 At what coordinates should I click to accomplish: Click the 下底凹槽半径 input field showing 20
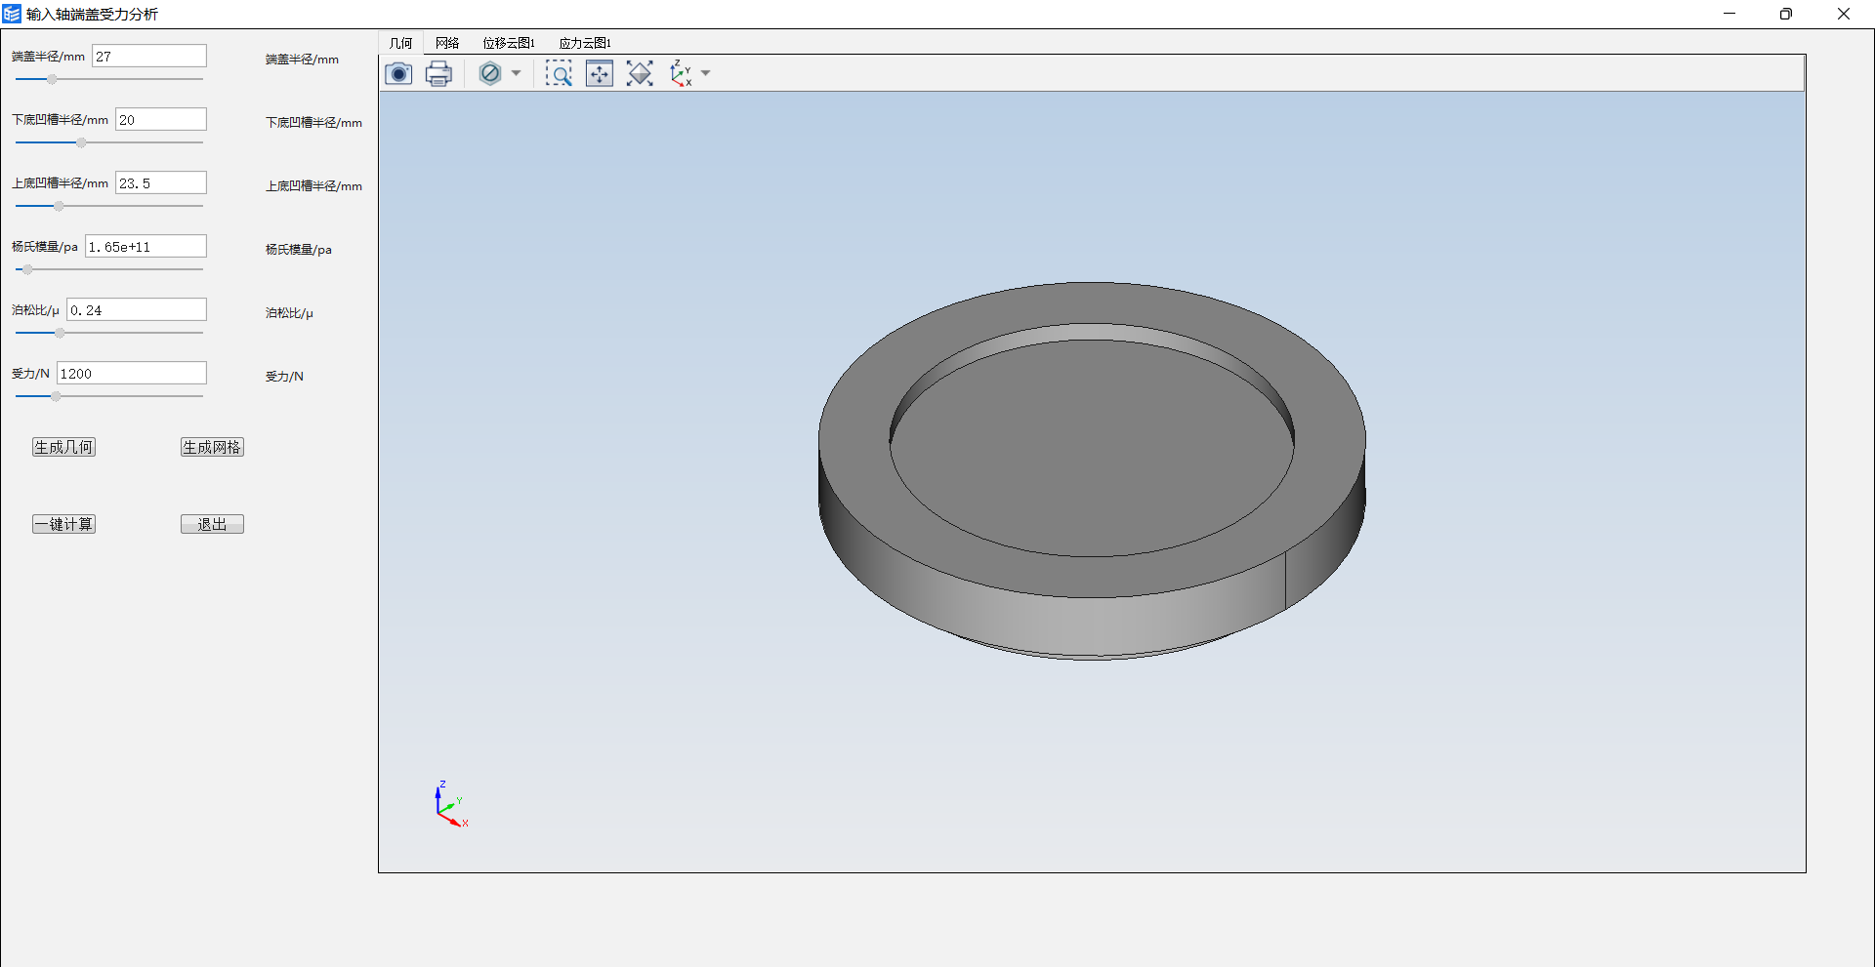(161, 119)
